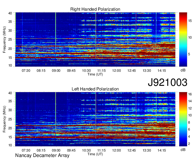Click the right-handed polarization spectrogram
This screenshot has width=195, height=159.
(x=95, y=39)
